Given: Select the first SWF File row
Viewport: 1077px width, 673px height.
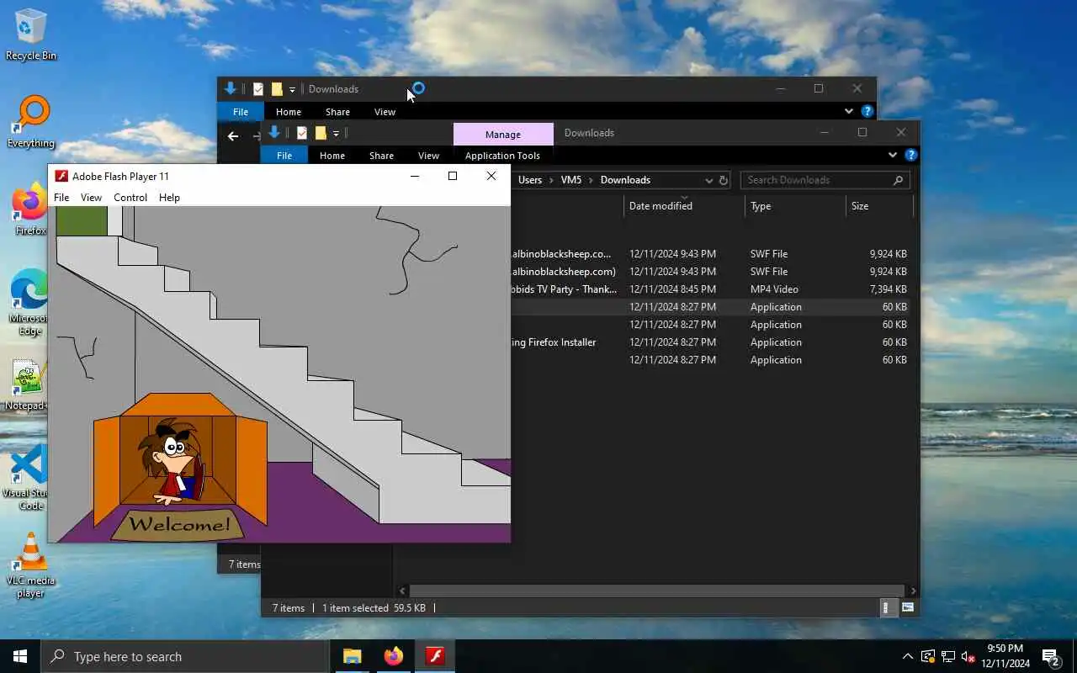Looking at the screenshot, I should click(709, 254).
